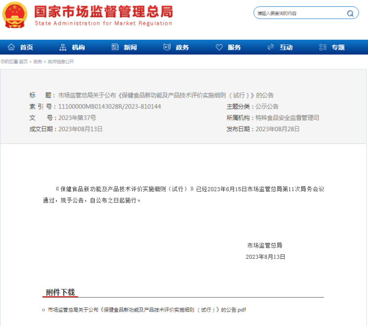Click the national emblem logo

pos(15,15)
